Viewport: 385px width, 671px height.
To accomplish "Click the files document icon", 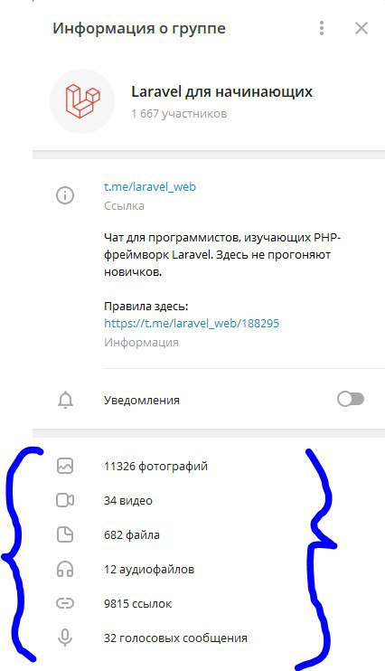I will pos(65,535).
